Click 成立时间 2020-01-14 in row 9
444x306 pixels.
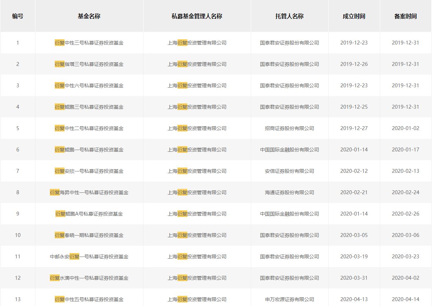click(x=354, y=214)
